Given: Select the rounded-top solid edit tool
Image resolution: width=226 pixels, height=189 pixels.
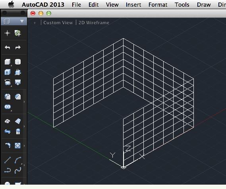Looking at the screenshot, I should click(x=18, y=132).
